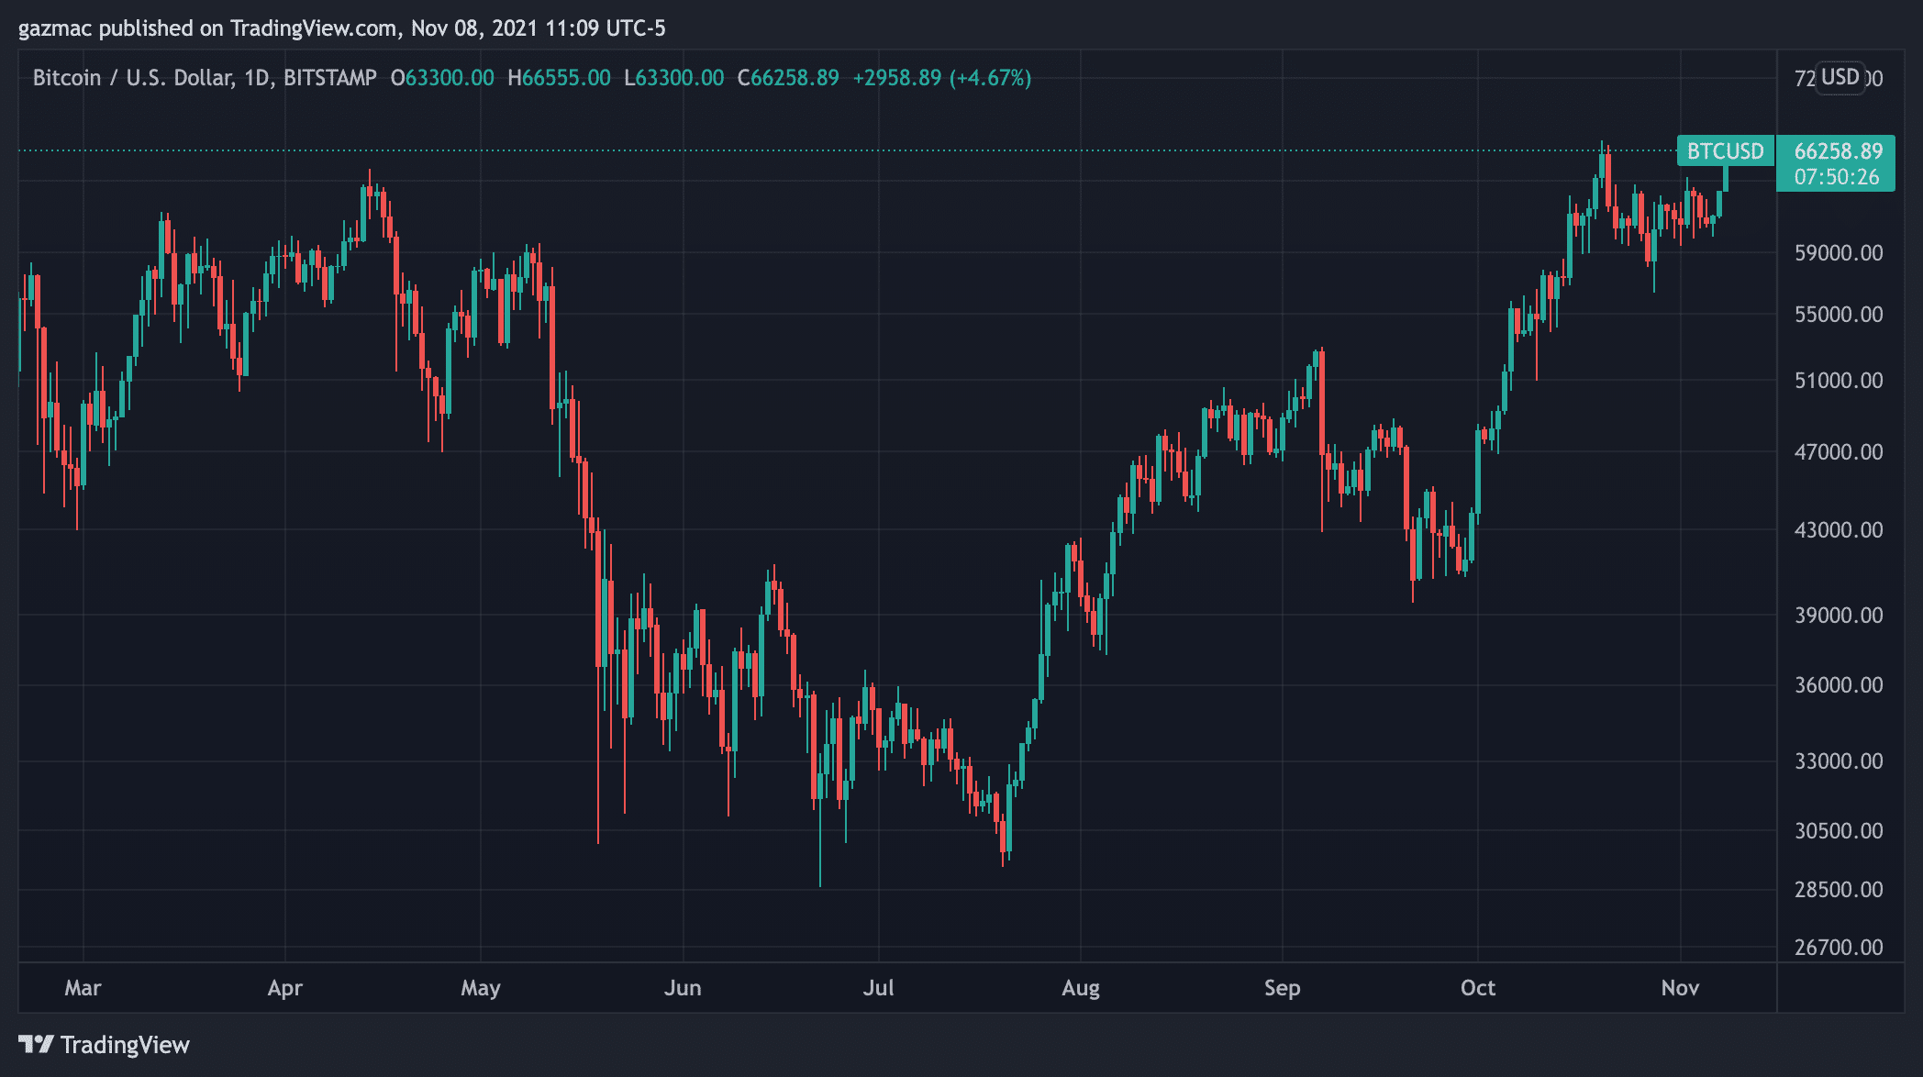Click the 51000.00 price axis label
Image resolution: width=1923 pixels, height=1077 pixels.
pyautogui.click(x=1839, y=380)
